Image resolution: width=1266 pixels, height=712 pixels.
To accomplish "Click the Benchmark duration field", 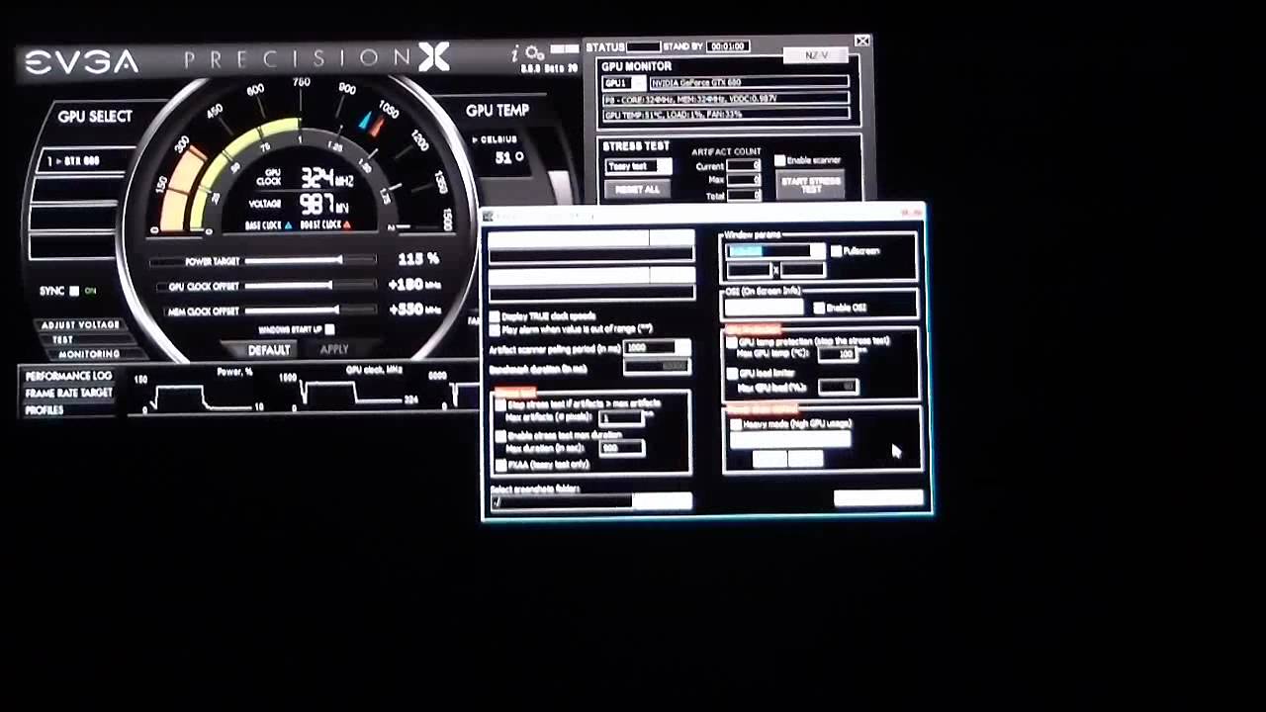I will pos(657,367).
